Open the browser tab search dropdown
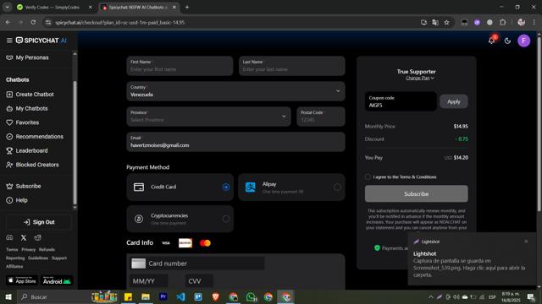This screenshot has width=542, height=304. (x=8, y=8)
